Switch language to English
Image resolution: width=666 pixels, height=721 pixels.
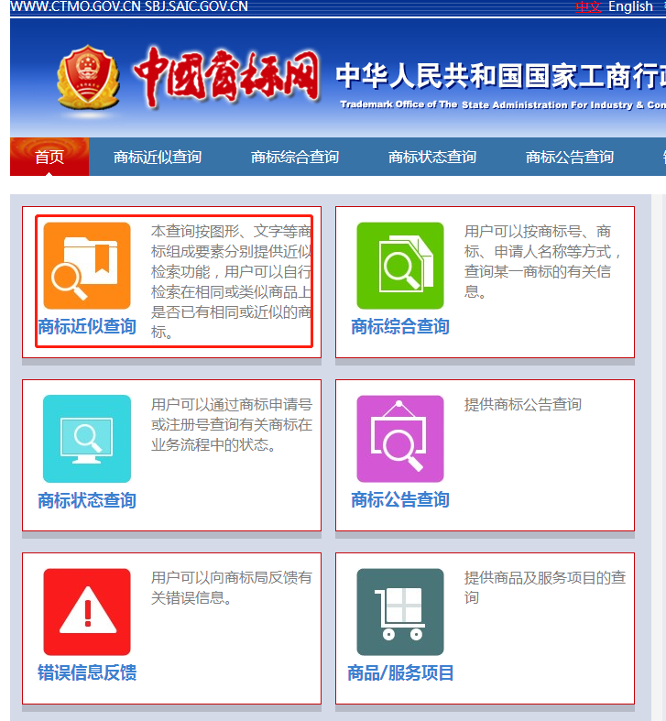pos(630,6)
